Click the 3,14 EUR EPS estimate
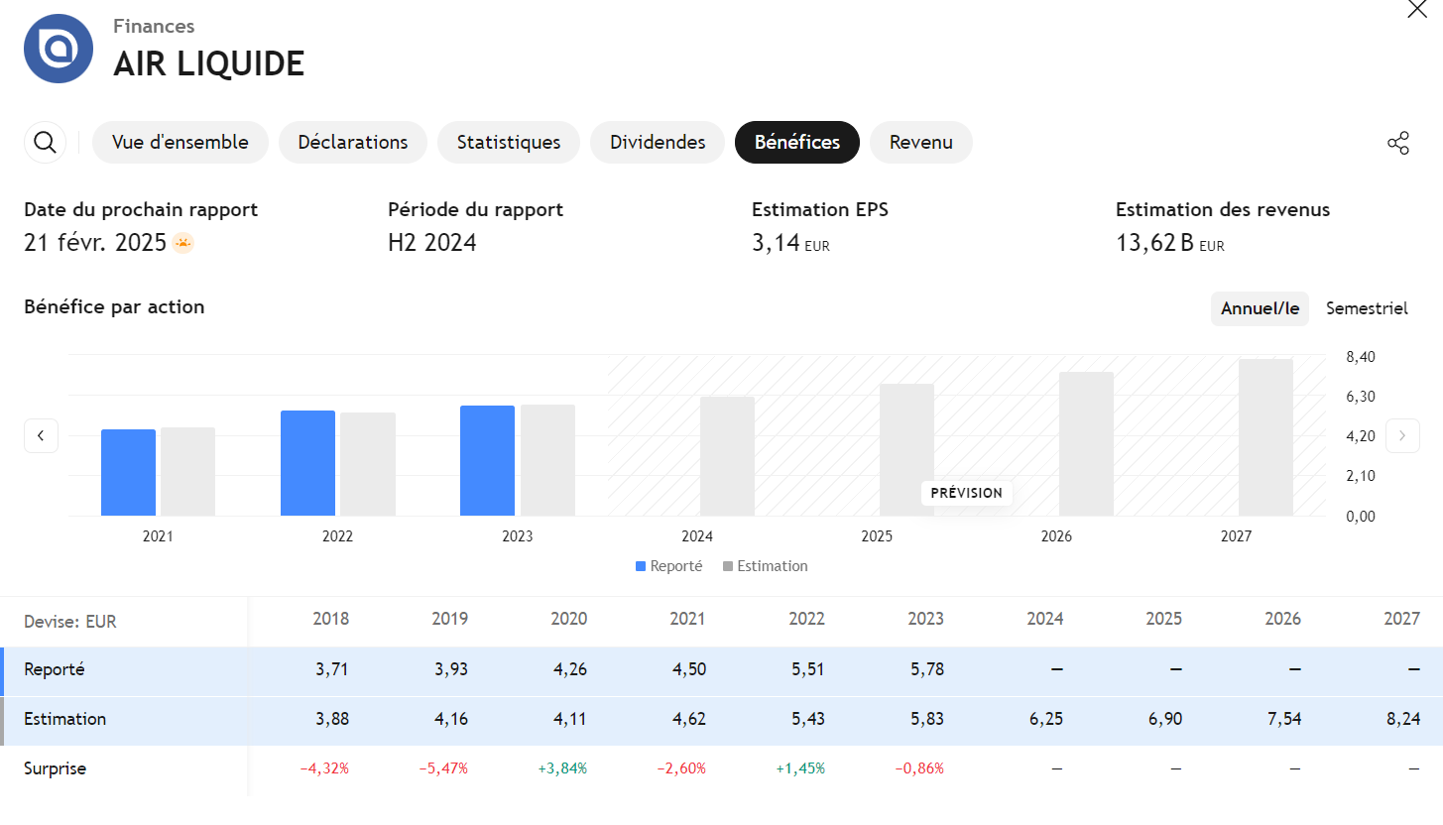The width and height of the screenshot is (1443, 825). pos(790,243)
